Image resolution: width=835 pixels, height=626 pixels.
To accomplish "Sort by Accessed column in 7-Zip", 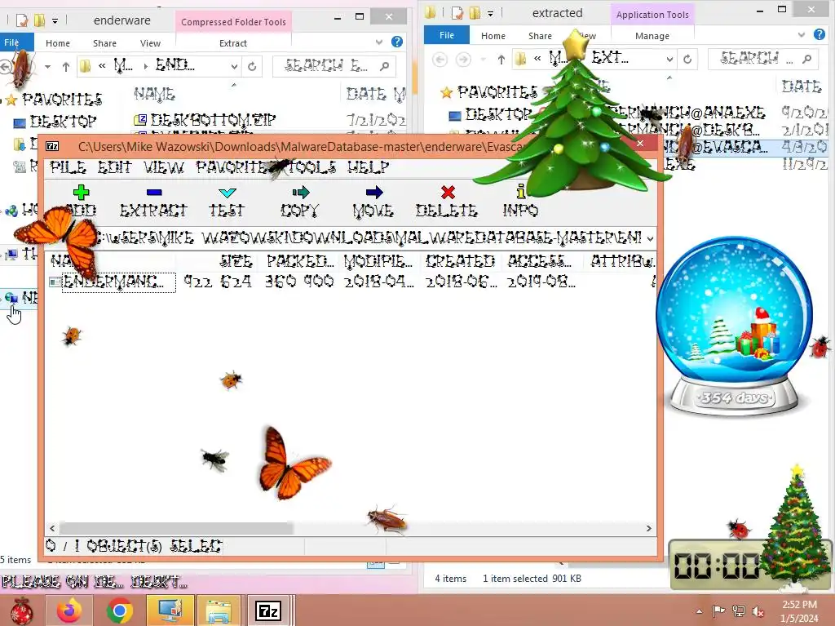I will pyautogui.click(x=540, y=261).
